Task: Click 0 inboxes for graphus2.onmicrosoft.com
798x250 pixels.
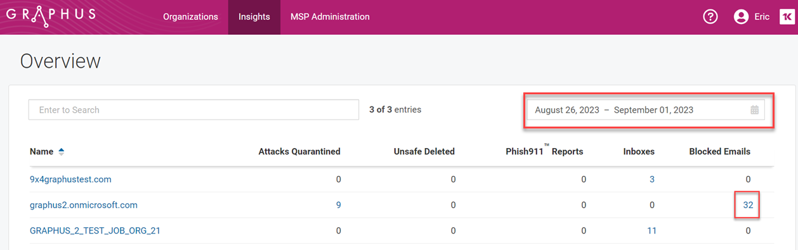Action: 652,205
